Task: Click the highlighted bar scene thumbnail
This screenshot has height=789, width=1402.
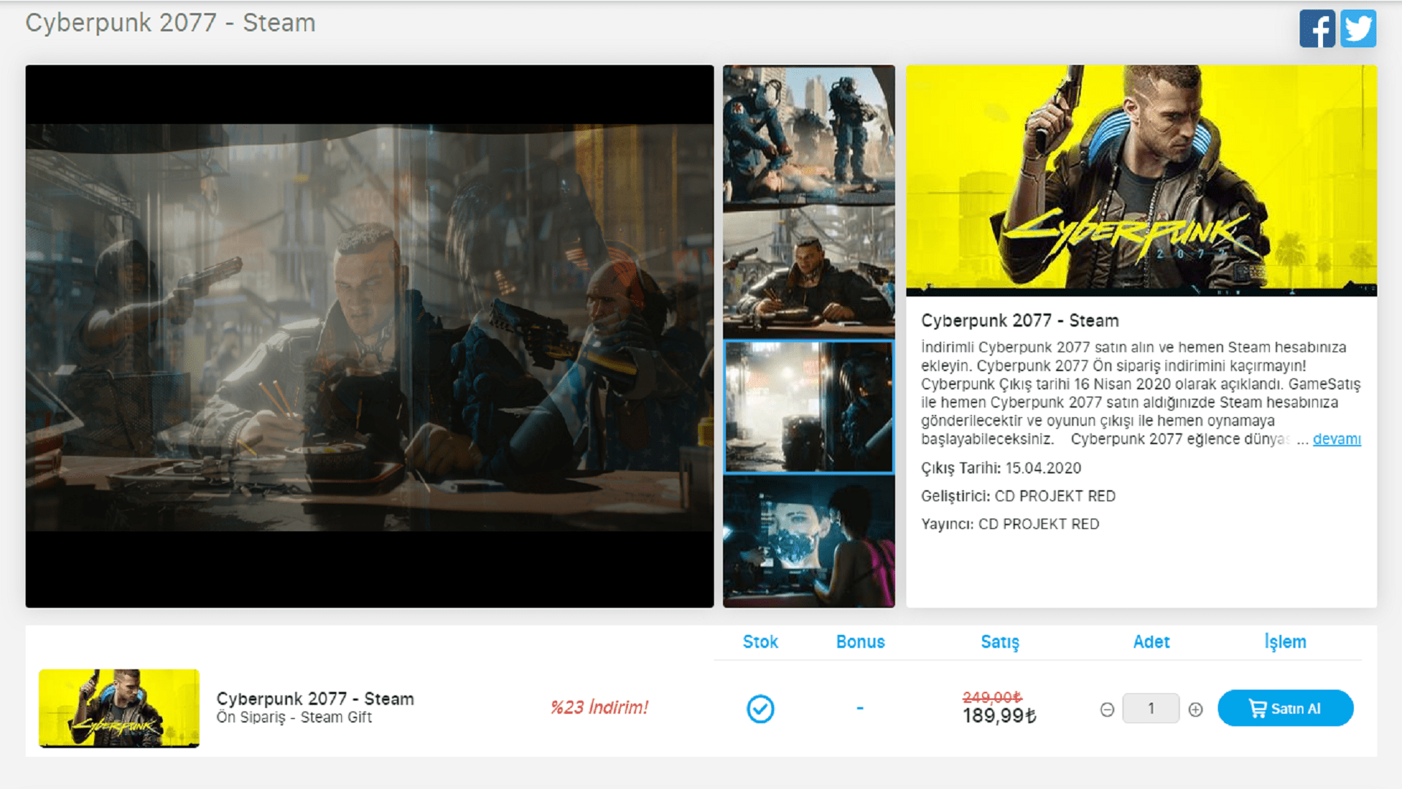Action: (808, 407)
